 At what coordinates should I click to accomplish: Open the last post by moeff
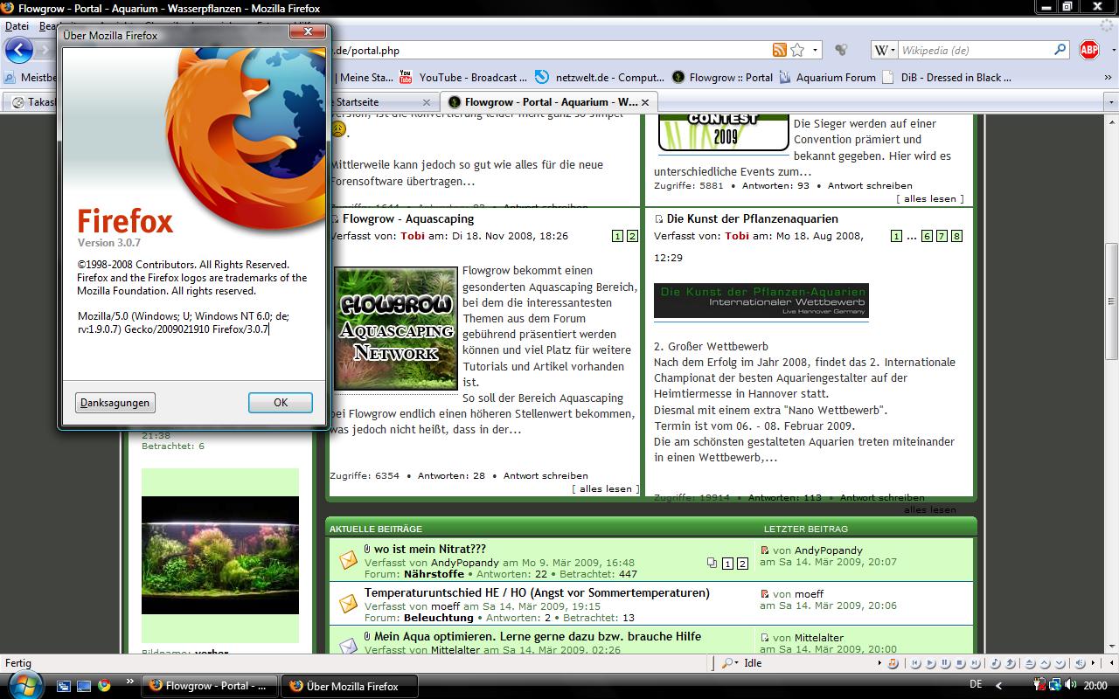pyautogui.click(x=765, y=594)
